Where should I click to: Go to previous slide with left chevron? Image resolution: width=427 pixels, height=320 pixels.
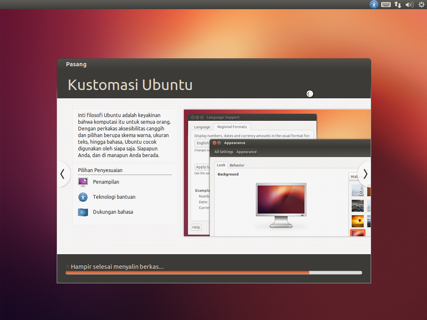[63, 174]
